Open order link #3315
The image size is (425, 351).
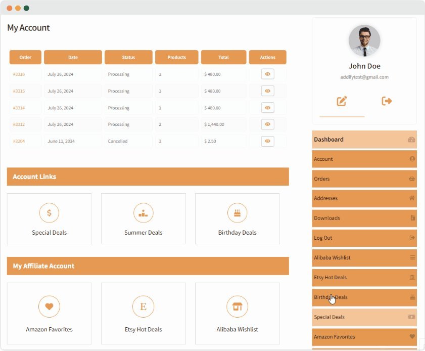coord(19,91)
